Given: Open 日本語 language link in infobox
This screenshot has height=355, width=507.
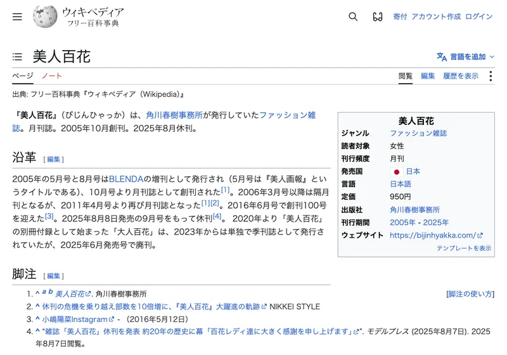Looking at the screenshot, I should [x=401, y=184].
